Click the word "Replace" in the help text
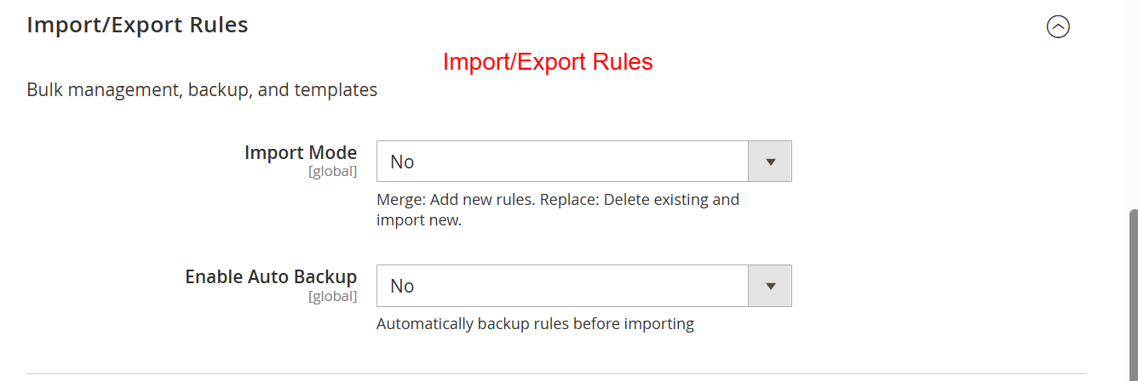Viewport: 1138px width, 381px height. [567, 200]
